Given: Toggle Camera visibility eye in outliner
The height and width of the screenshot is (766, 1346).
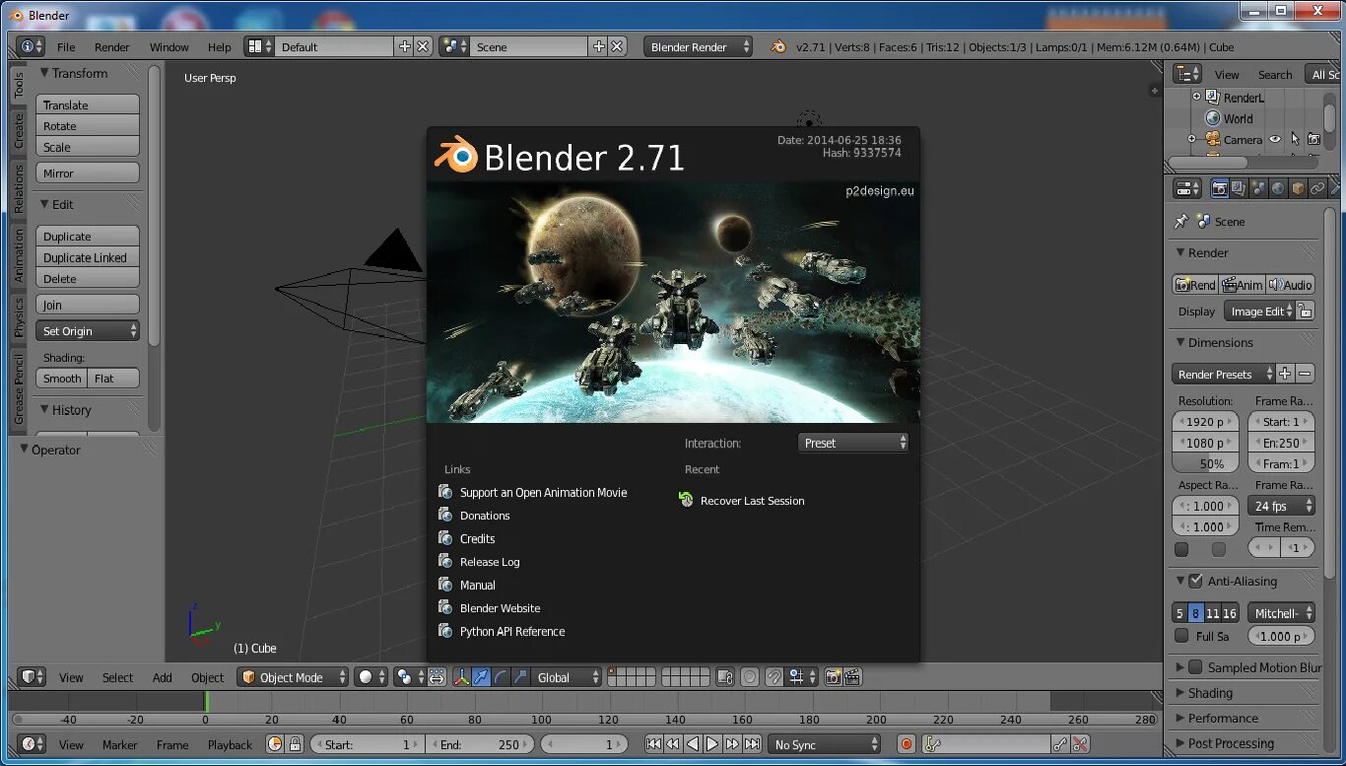Looking at the screenshot, I should [1275, 140].
